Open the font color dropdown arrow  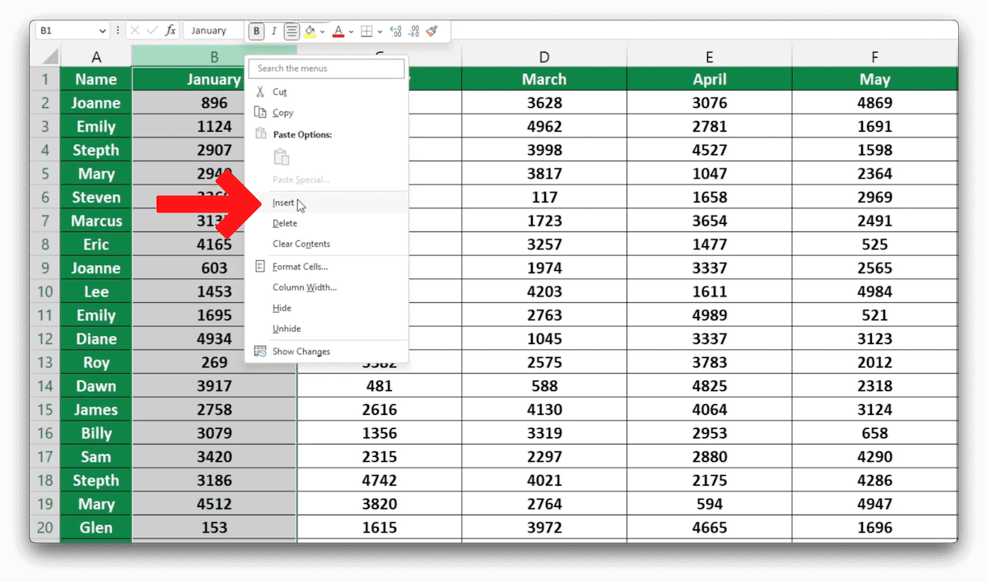click(x=351, y=31)
